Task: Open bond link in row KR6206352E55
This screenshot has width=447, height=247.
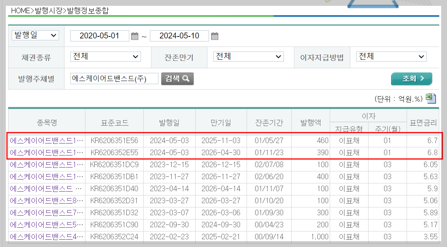Action: pyautogui.click(x=47, y=152)
